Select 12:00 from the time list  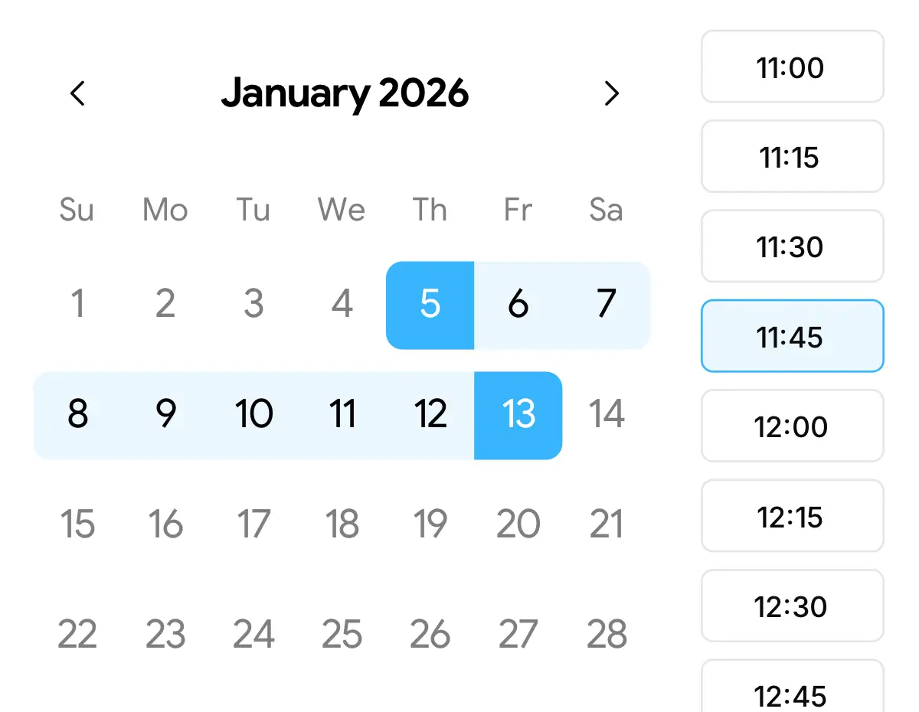[x=792, y=426]
